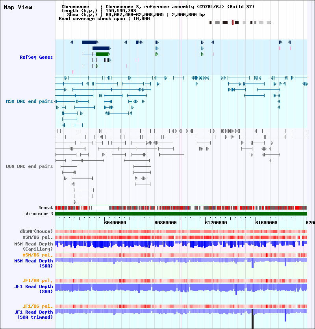
Task: Click the black spike in JF1 trimmed depth track
Action: click(x=252, y=319)
